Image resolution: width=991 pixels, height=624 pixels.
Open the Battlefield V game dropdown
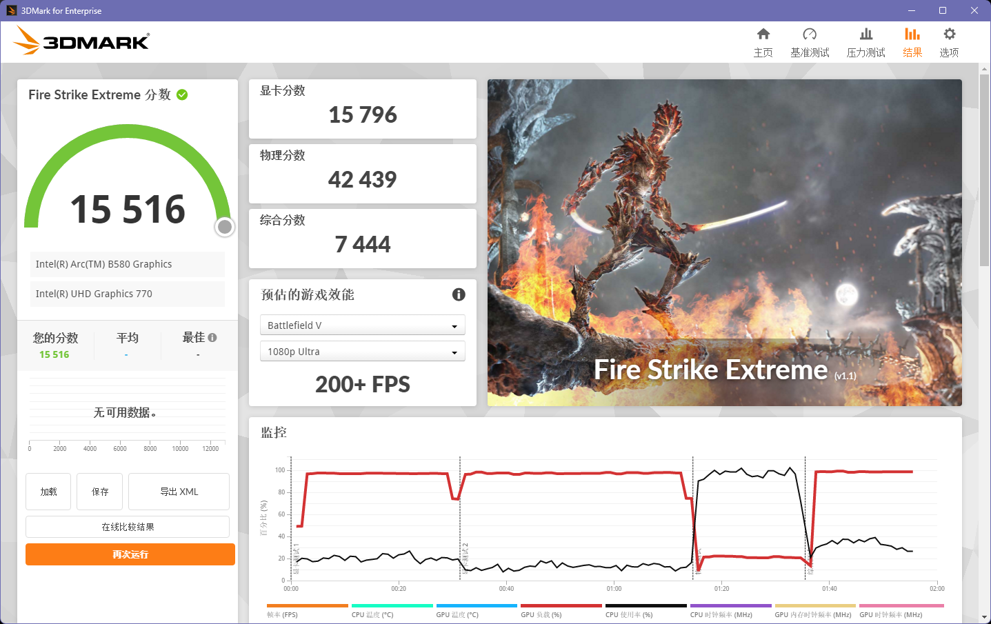click(x=363, y=325)
